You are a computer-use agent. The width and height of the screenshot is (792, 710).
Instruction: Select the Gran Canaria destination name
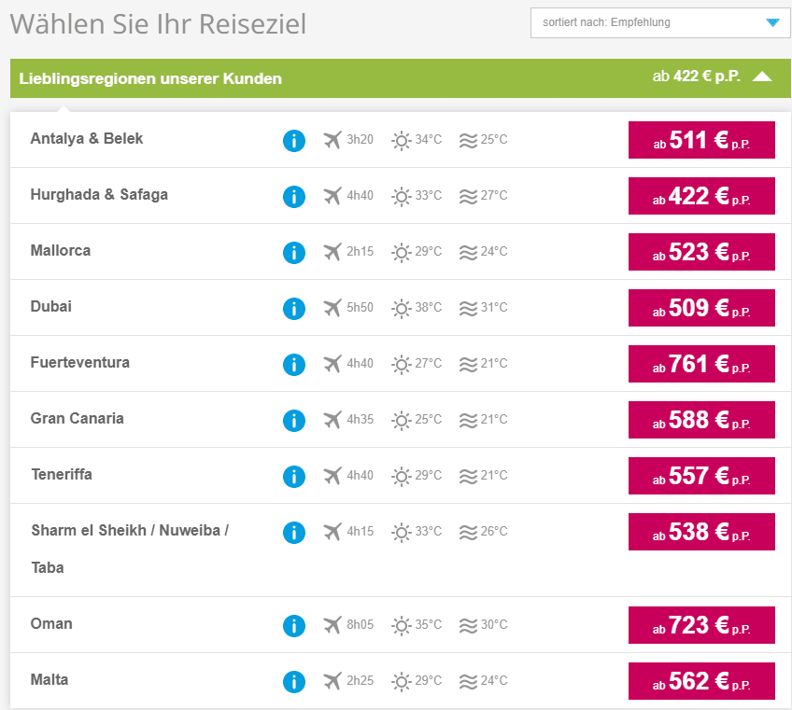[77, 419]
